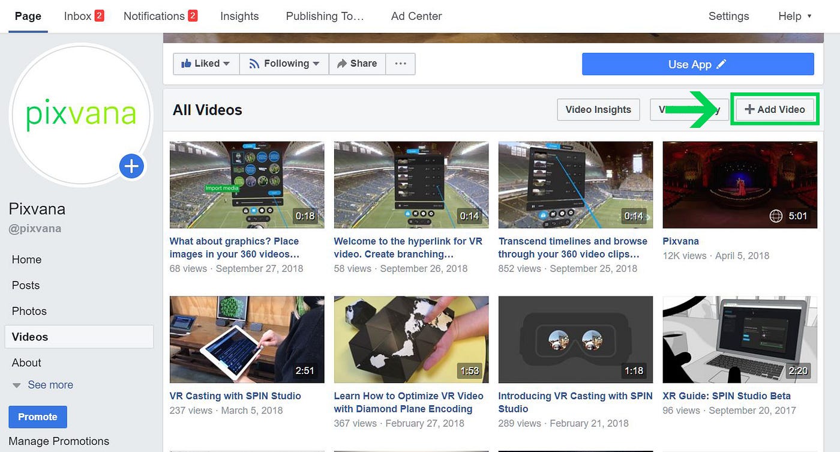Expand See more in left sidebar
The image size is (840, 452).
coord(43,385)
